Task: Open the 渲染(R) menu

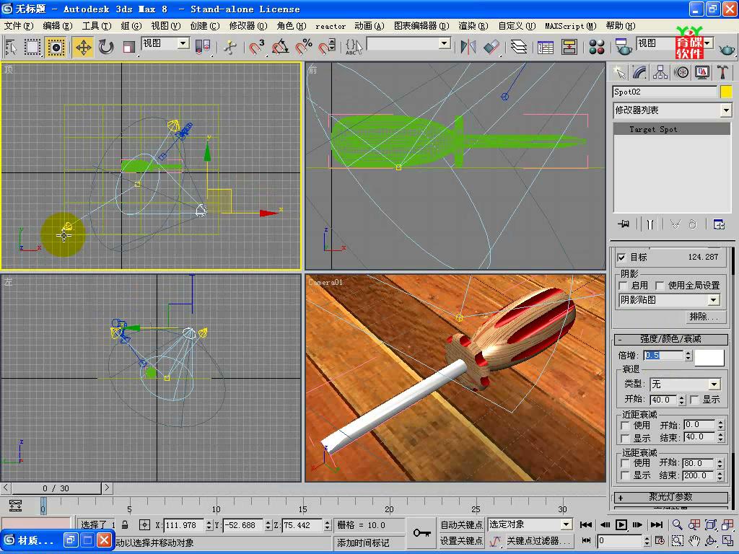Action: pos(473,26)
